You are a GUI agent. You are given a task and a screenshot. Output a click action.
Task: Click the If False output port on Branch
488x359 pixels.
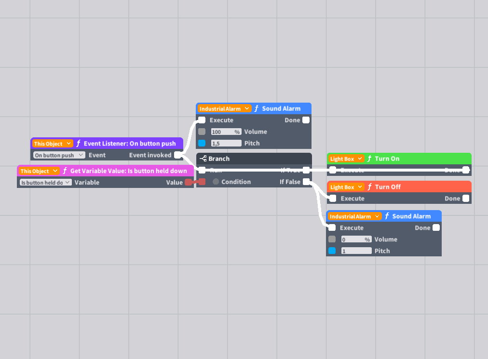coord(306,182)
